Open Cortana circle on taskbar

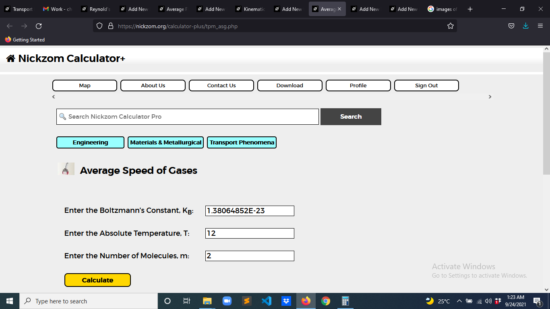click(167, 301)
